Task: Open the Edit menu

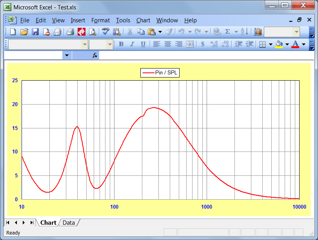Action: [41, 20]
